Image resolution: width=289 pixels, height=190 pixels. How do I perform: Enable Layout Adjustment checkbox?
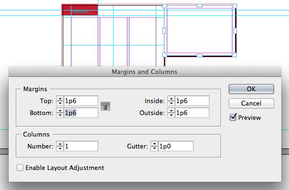pyautogui.click(x=20, y=168)
